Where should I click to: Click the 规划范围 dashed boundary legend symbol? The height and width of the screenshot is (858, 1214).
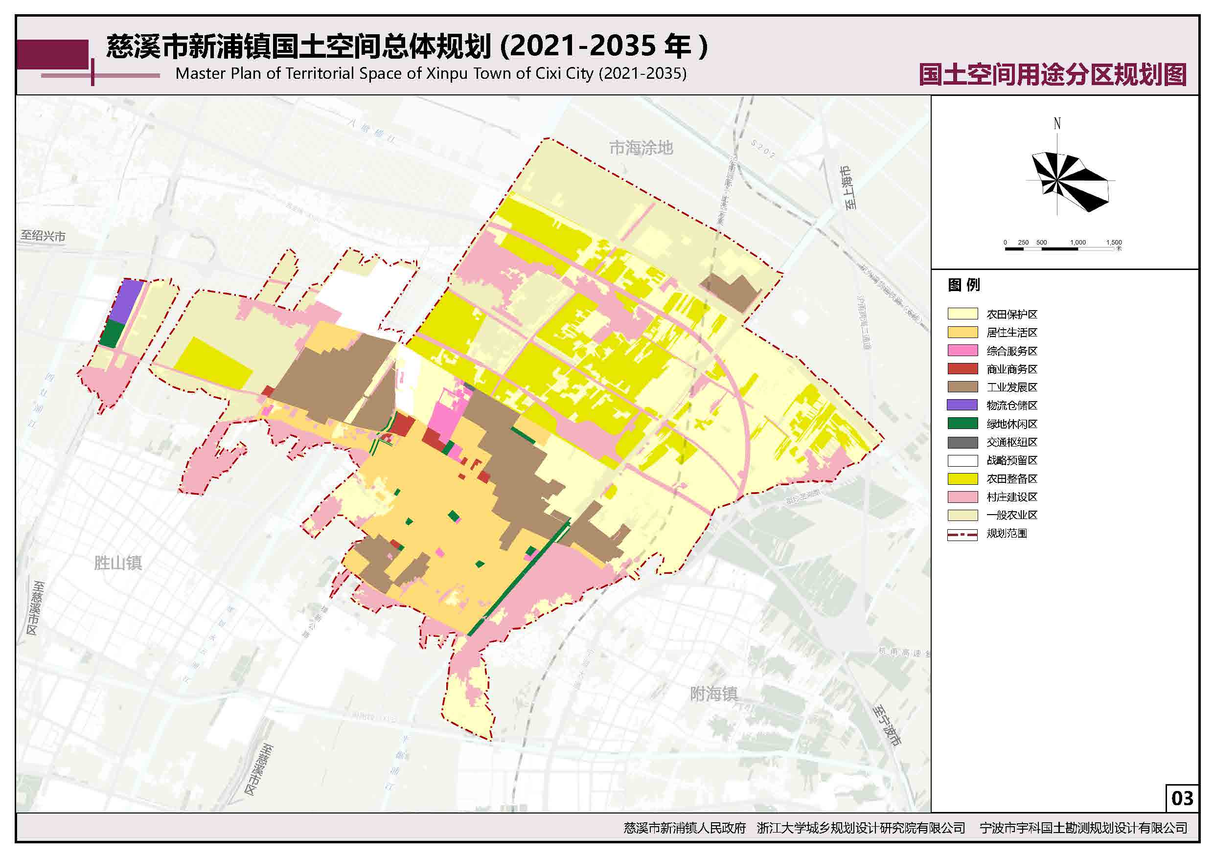[x=962, y=534]
